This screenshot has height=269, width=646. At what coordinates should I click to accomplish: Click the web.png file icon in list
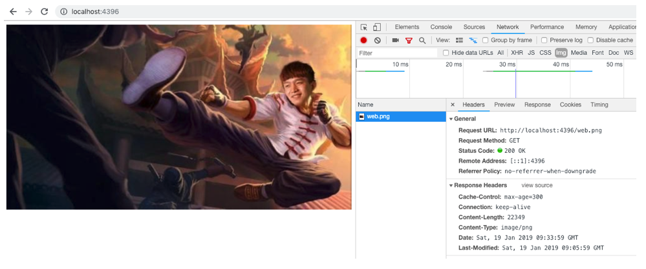361,117
